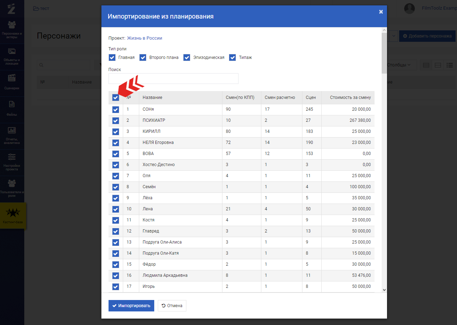Click the FilmToolz logo icon

12,8
